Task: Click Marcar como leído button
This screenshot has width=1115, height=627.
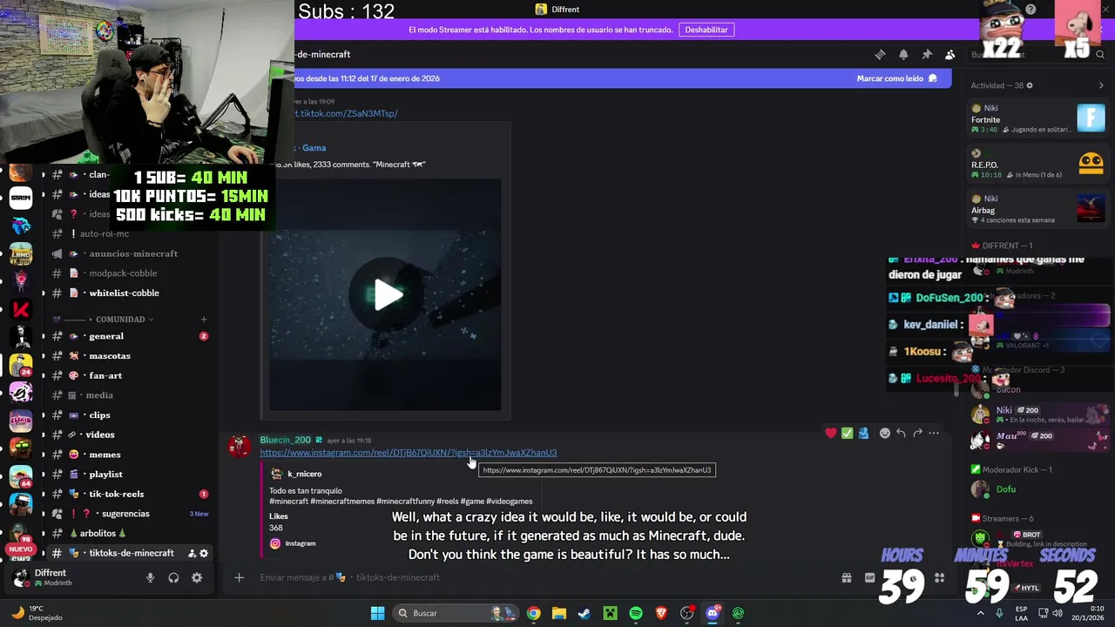Action: pyautogui.click(x=896, y=78)
